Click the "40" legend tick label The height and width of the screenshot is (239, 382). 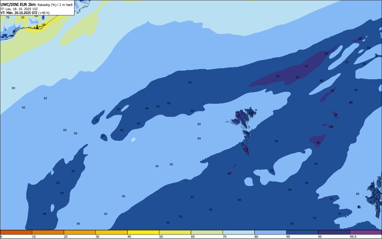pyautogui.click(x=129, y=237)
